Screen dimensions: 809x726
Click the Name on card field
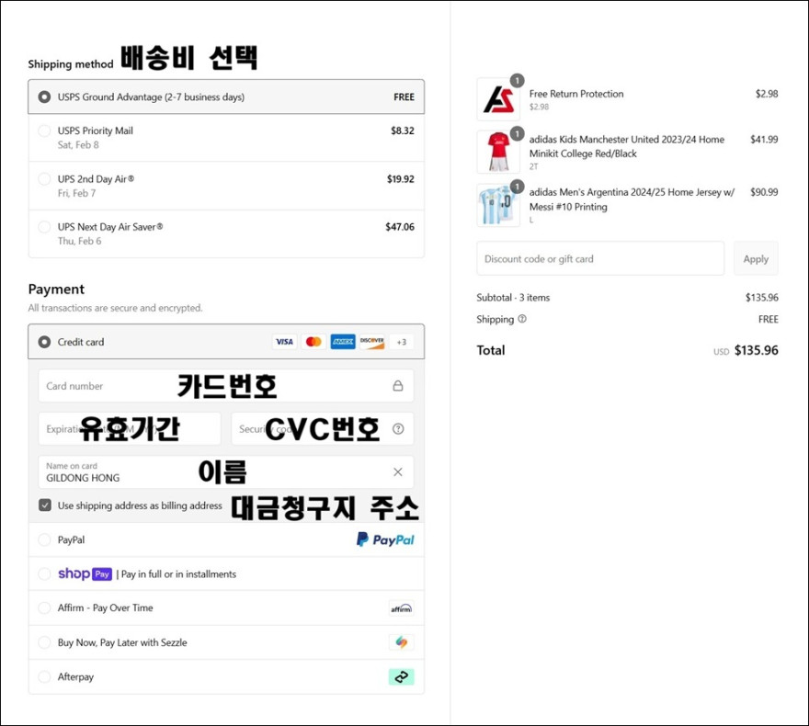[x=226, y=471]
